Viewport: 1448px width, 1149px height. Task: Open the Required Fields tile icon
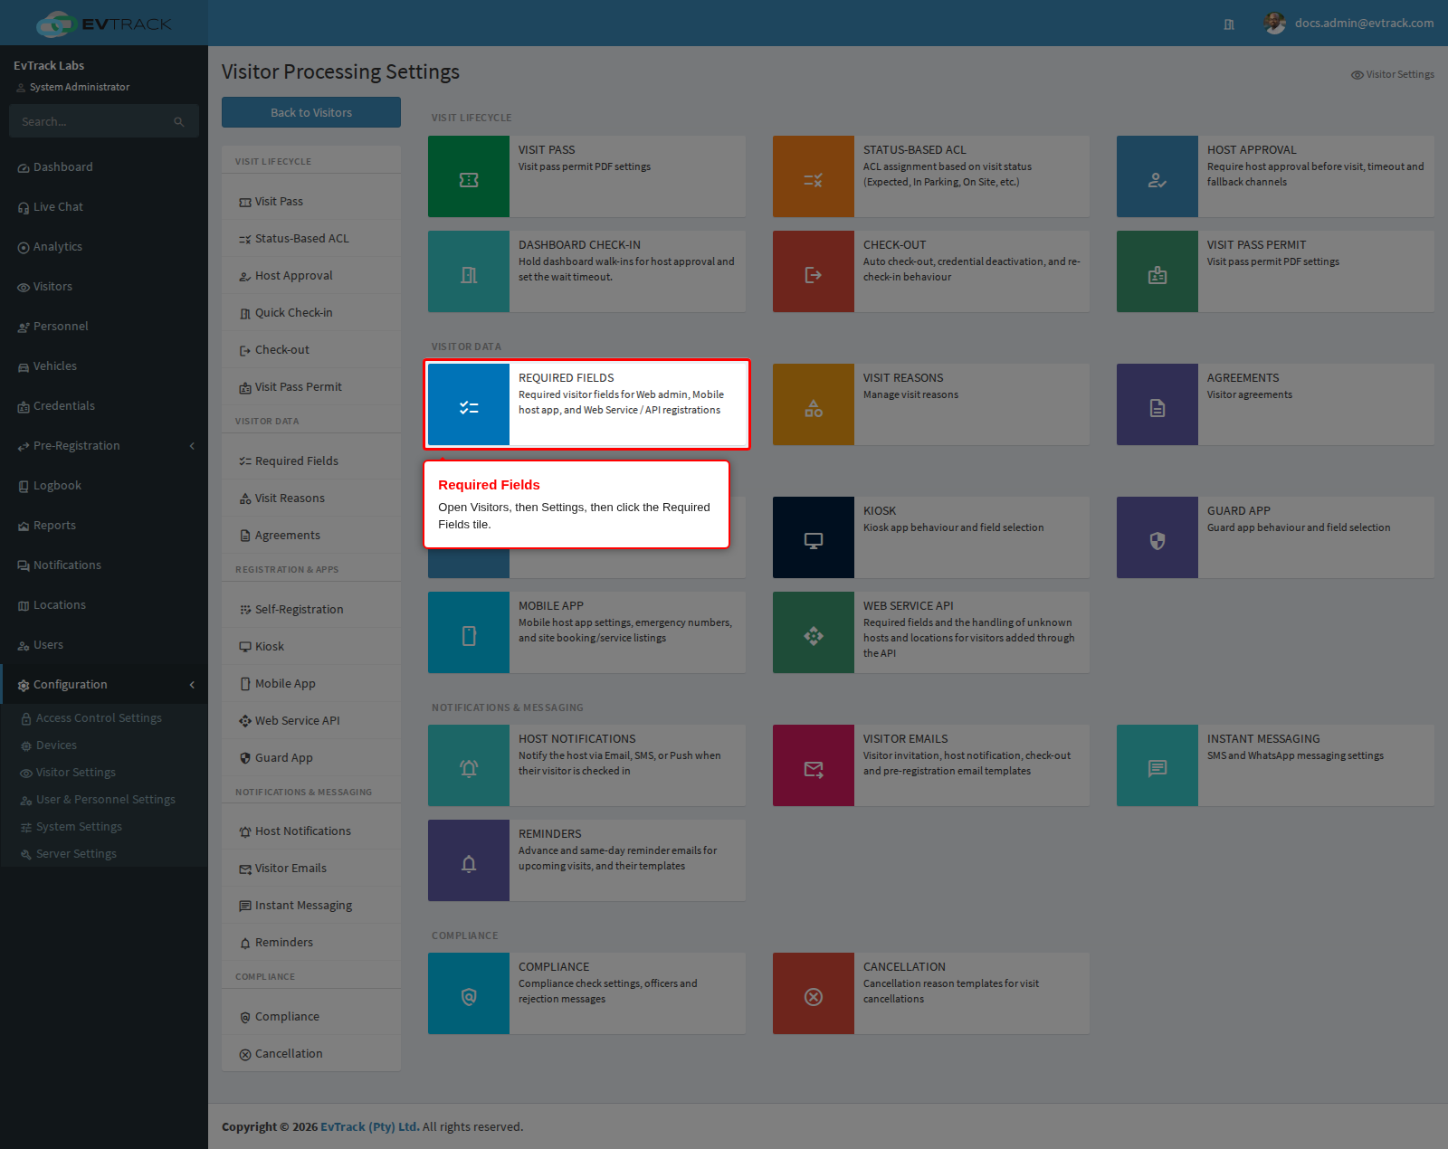[469, 404]
